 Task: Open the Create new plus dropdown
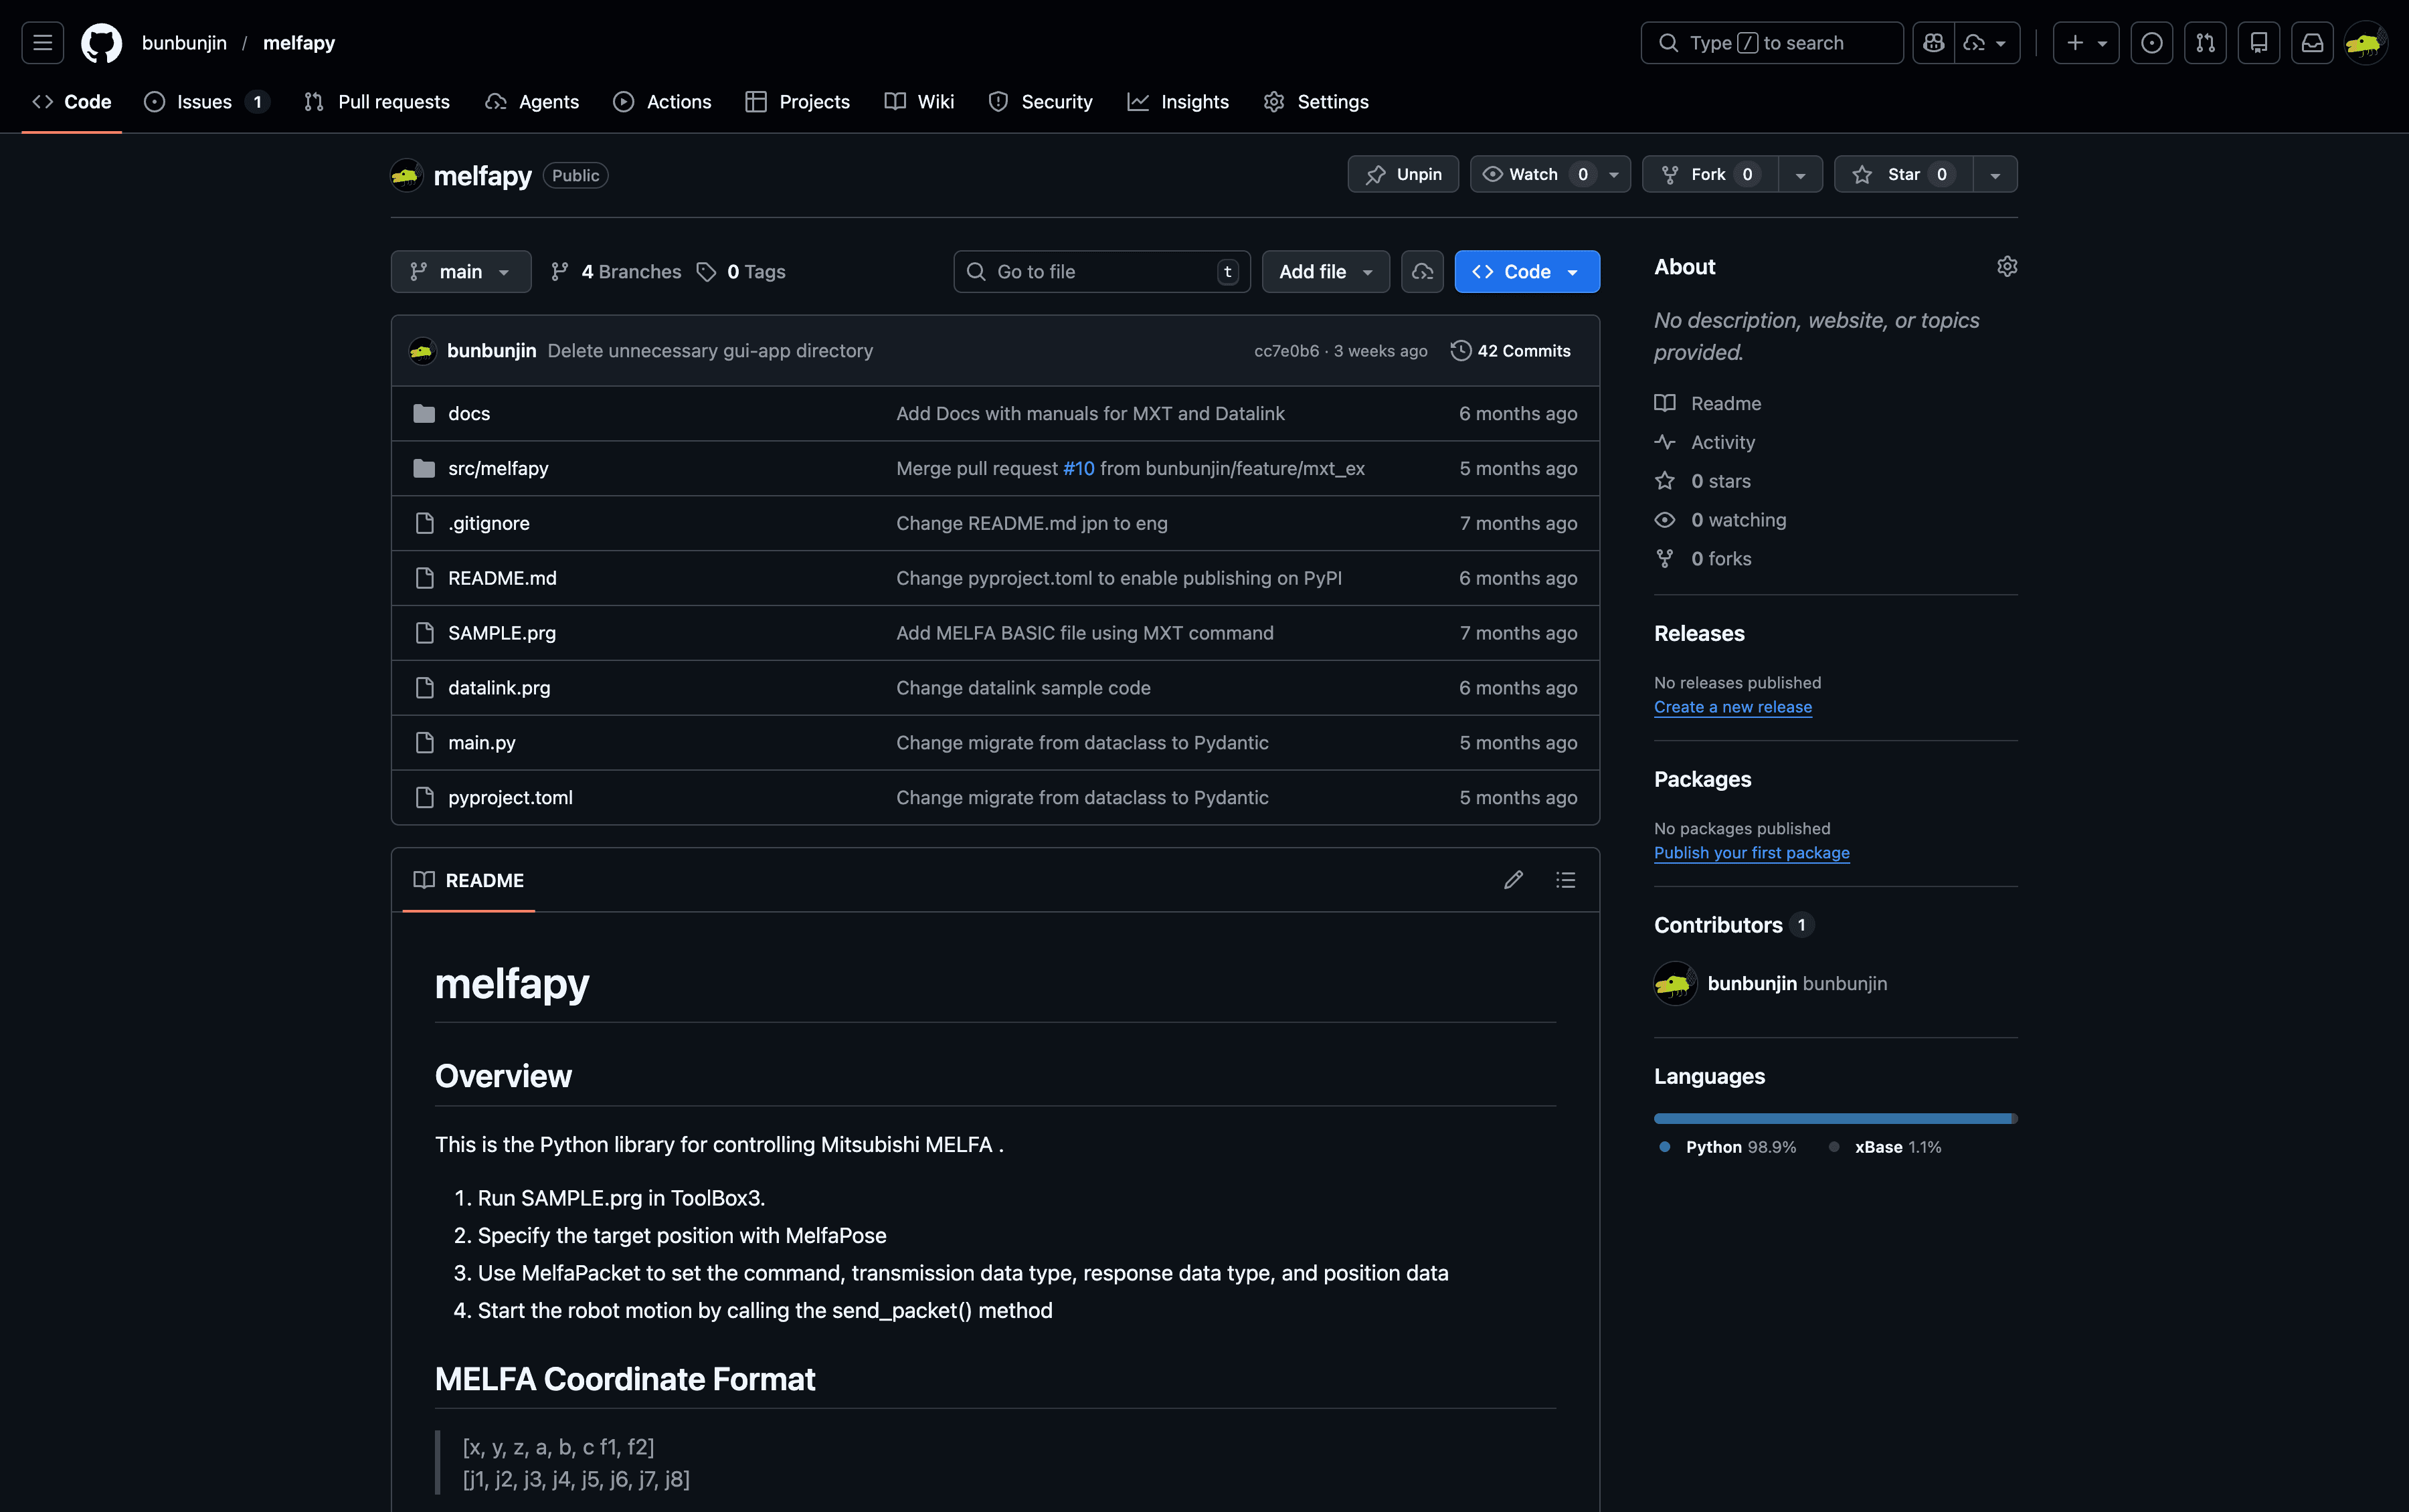point(2086,43)
